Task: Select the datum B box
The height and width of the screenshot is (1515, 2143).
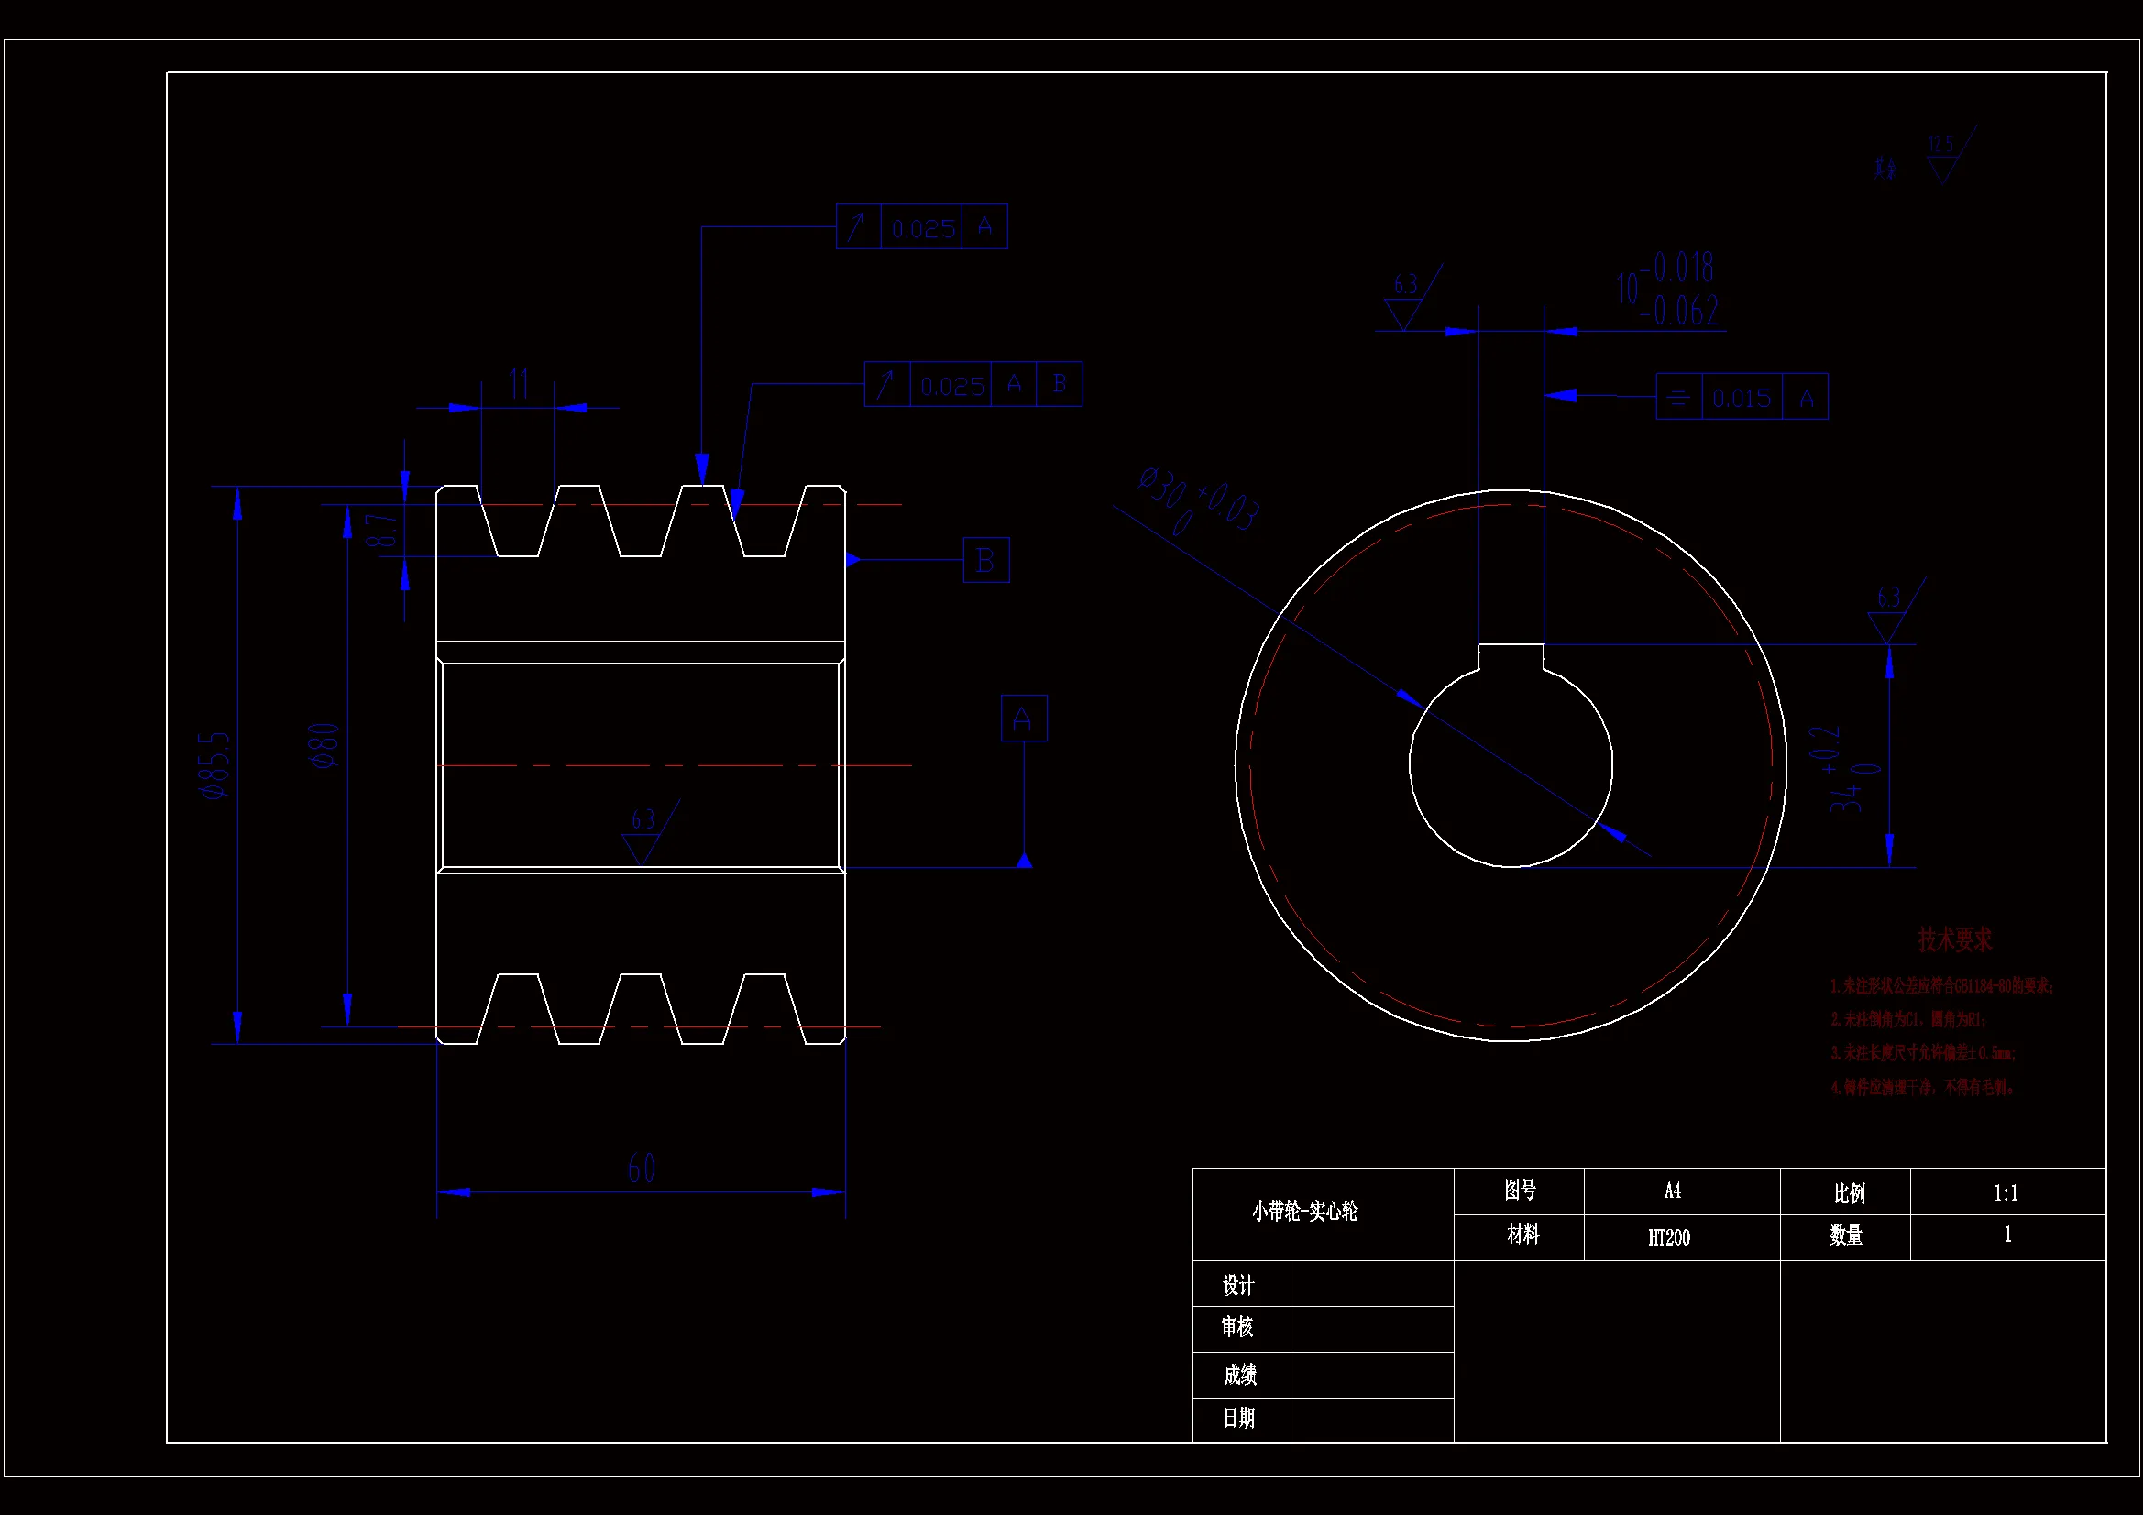Action: point(985,560)
